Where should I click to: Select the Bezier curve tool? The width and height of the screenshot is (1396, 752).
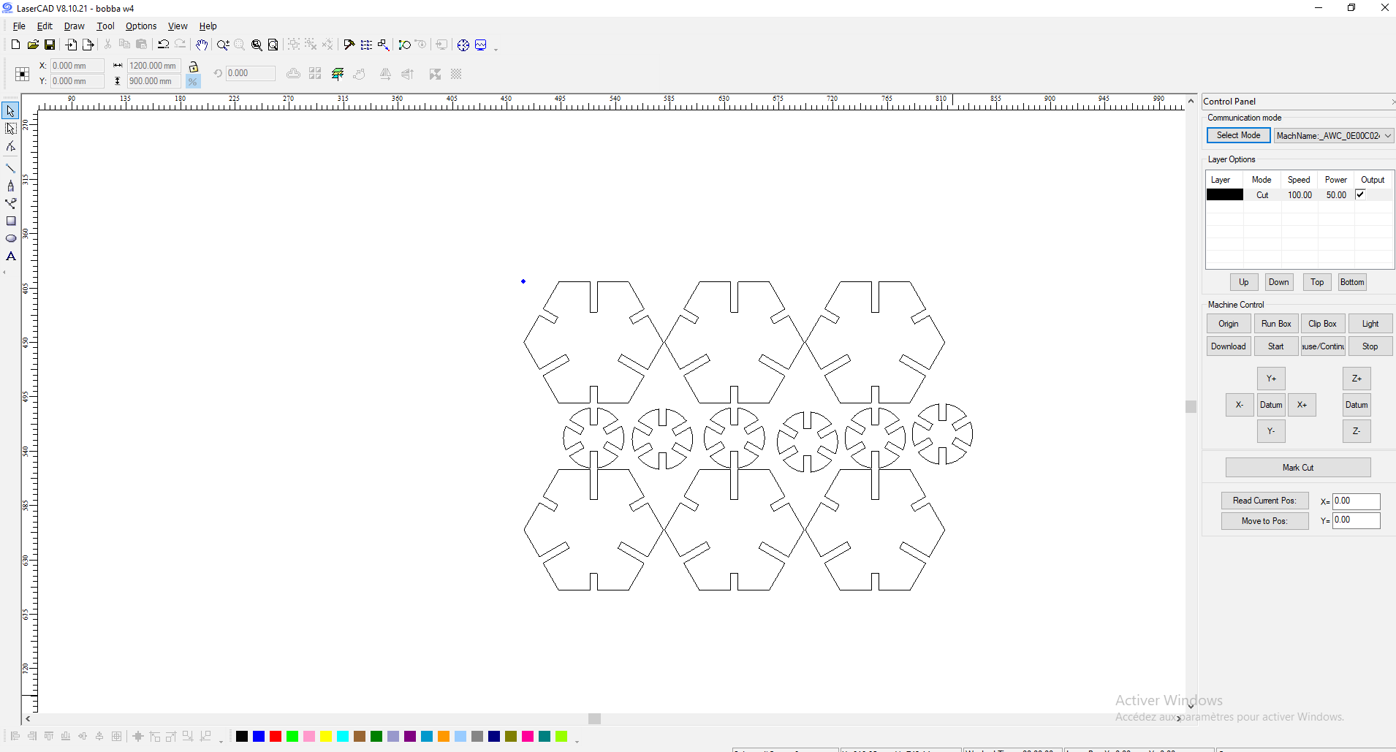11,203
